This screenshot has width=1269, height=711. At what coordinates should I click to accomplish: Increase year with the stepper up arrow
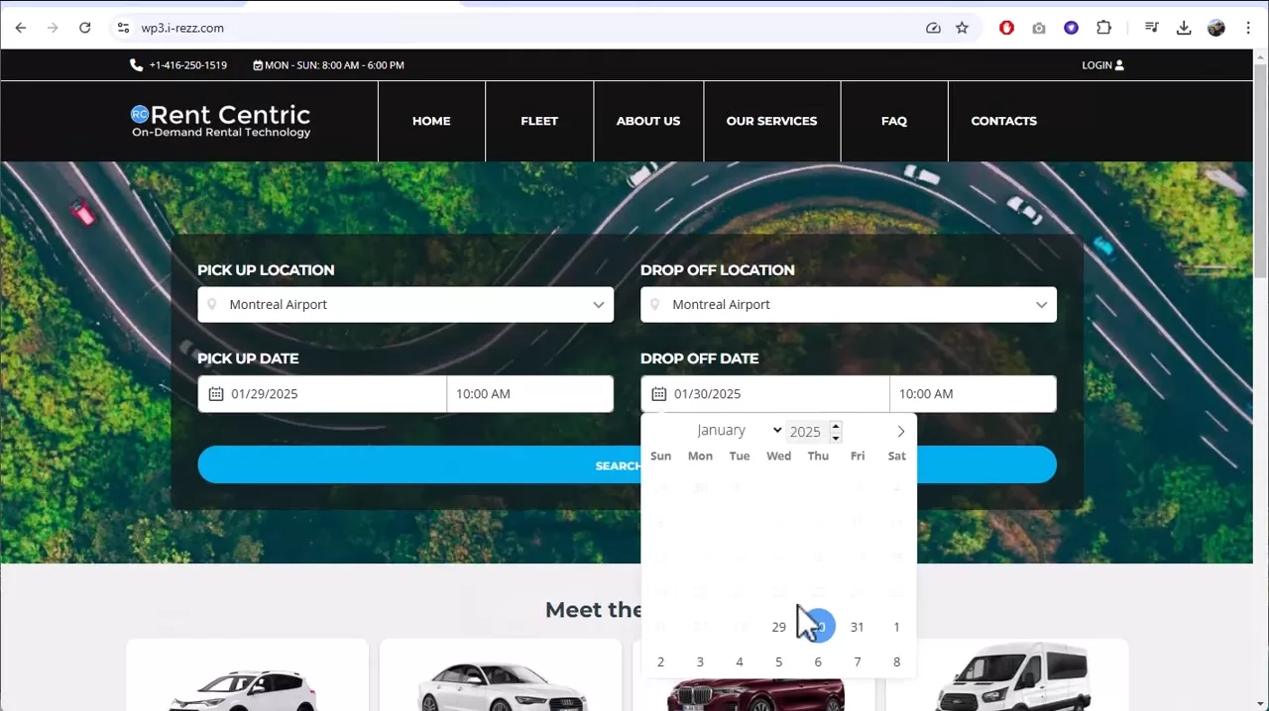click(x=836, y=426)
